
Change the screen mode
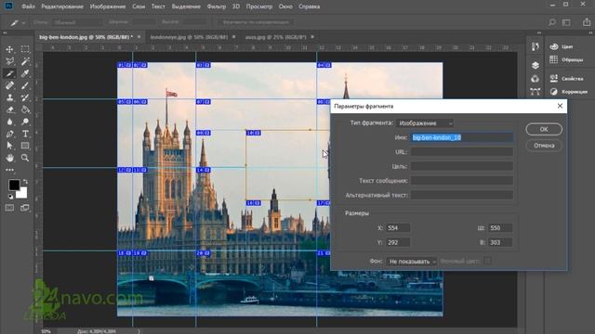coord(25,208)
